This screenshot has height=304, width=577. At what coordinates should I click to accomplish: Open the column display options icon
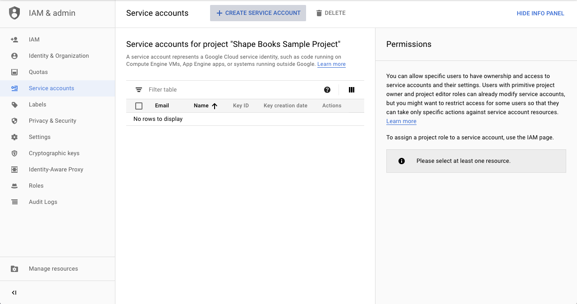point(352,90)
